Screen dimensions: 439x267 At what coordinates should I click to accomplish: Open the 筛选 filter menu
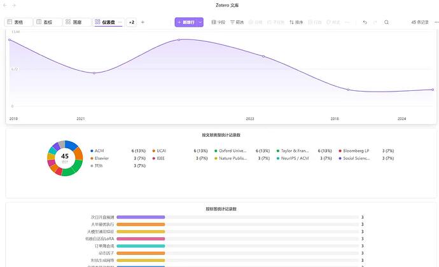click(x=237, y=22)
